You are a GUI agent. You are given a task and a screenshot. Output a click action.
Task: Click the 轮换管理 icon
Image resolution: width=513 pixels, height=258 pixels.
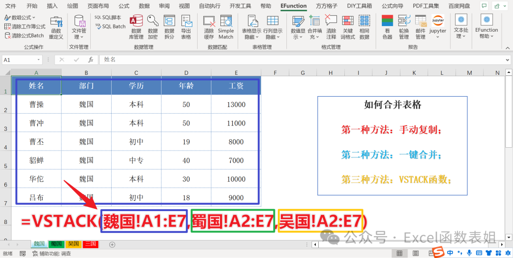[404, 21]
